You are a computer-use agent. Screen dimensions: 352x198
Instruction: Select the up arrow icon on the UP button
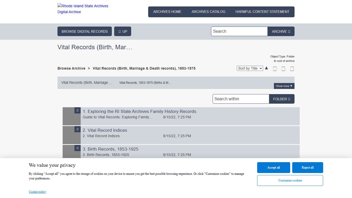(x=120, y=31)
